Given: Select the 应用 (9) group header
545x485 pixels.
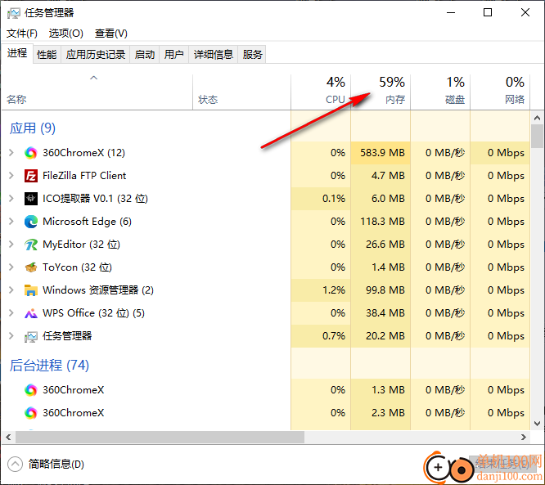Looking at the screenshot, I should pyautogui.click(x=33, y=128).
